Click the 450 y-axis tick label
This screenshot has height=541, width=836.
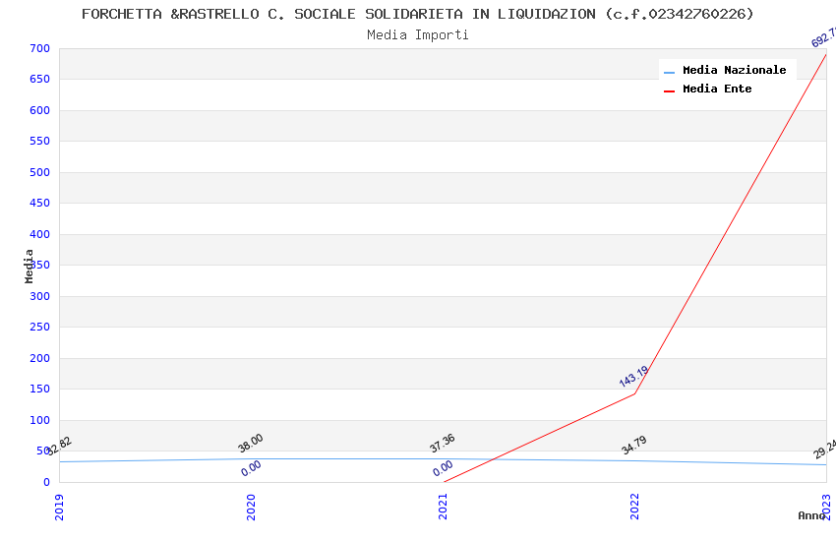tap(40, 203)
